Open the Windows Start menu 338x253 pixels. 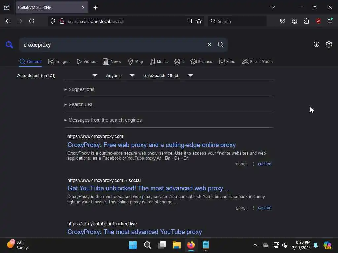pos(133,245)
